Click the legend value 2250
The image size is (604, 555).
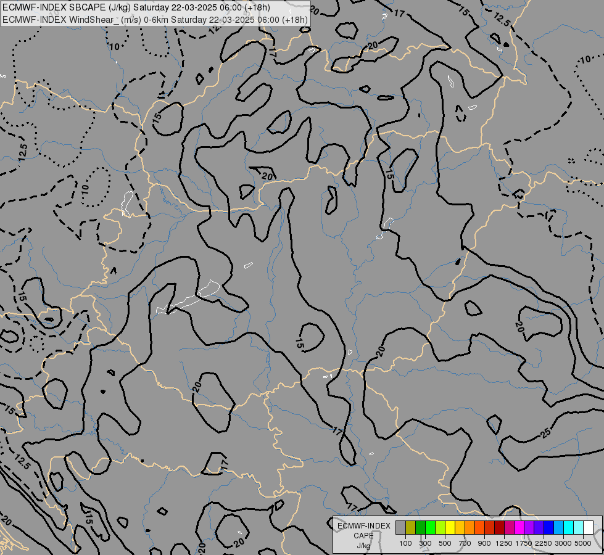click(544, 543)
